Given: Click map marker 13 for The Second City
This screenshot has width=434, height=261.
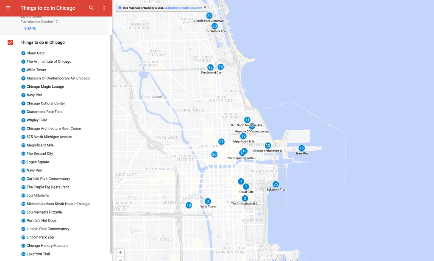Looking at the screenshot, I should pos(210,67).
